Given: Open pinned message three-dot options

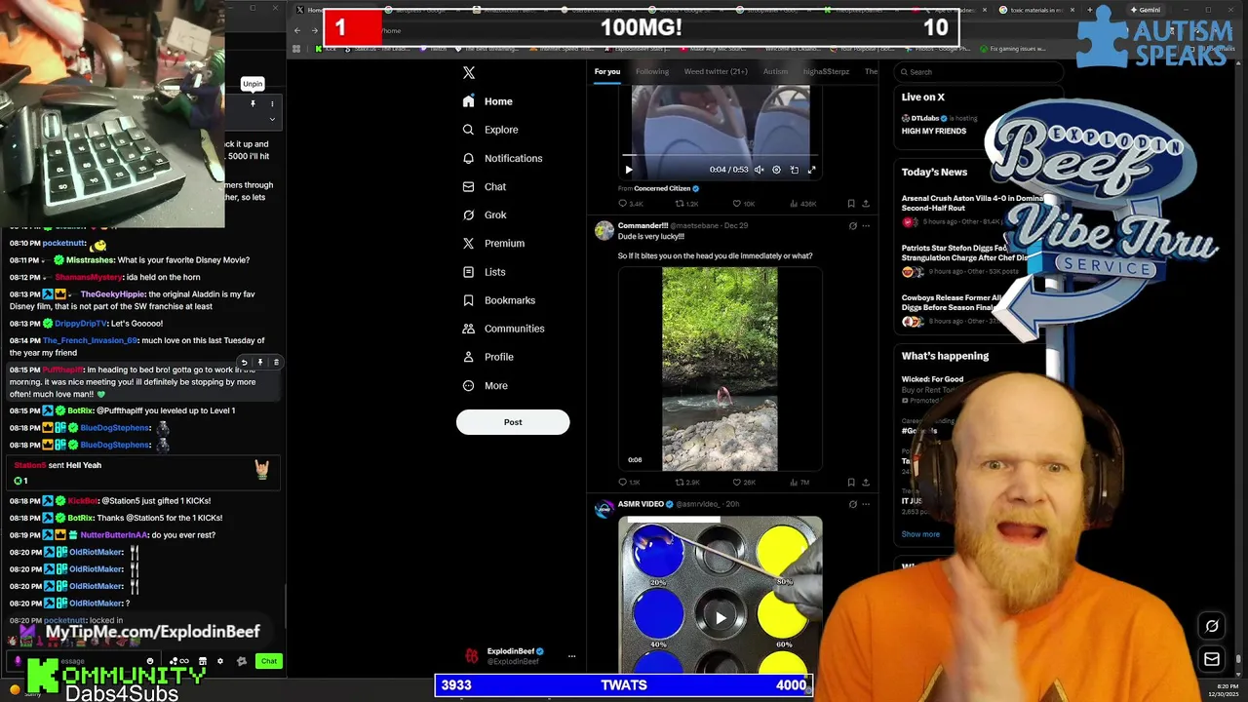Looking at the screenshot, I should pyautogui.click(x=272, y=103).
